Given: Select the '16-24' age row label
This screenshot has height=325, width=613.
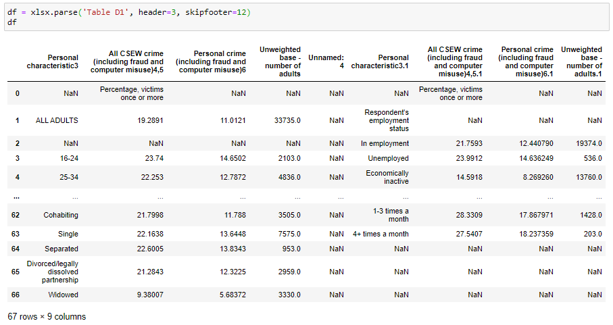Looking at the screenshot, I should pos(69,158).
